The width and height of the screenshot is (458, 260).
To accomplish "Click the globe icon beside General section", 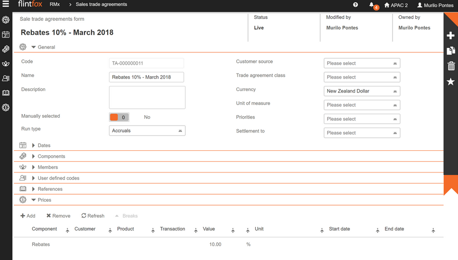I will pos(23,47).
